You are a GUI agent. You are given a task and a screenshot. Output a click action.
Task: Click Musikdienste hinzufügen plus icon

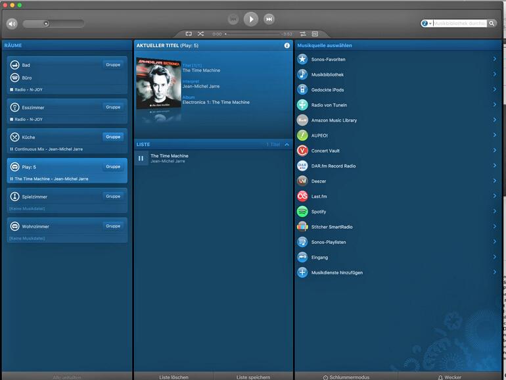click(x=302, y=272)
